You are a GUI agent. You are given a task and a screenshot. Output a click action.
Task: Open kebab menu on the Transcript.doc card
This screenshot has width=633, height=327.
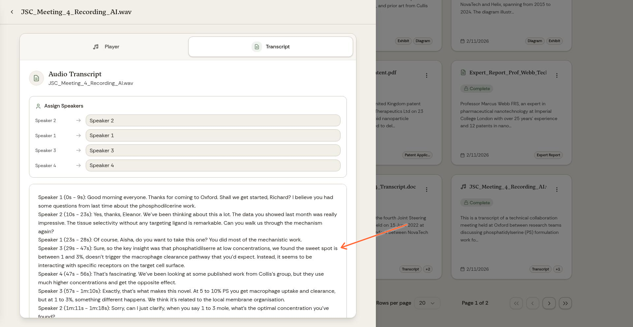(x=427, y=189)
